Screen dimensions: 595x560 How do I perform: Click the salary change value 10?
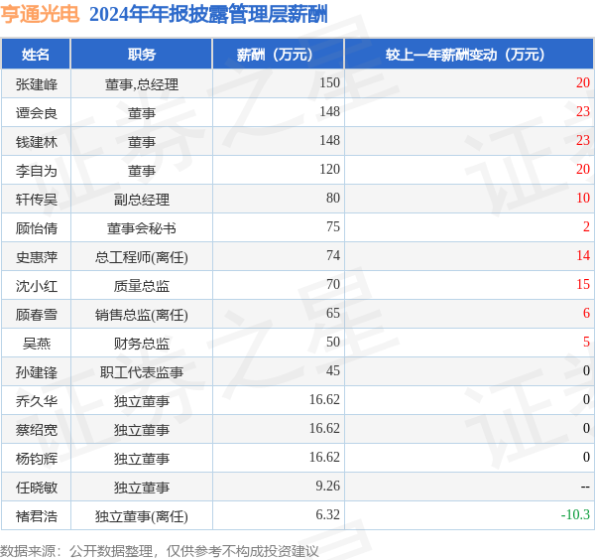click(x=583, y=198)
